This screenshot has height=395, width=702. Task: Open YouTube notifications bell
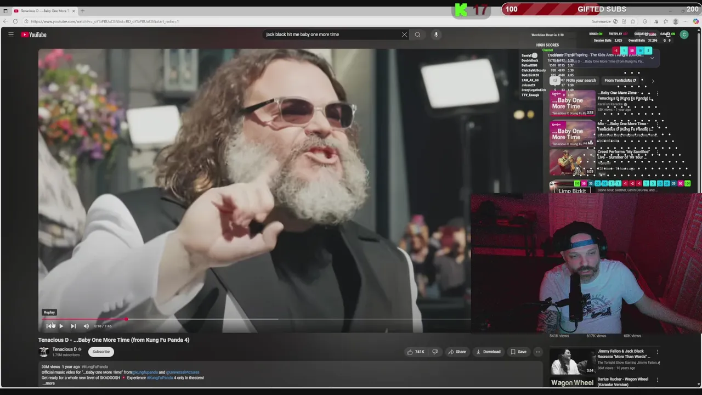coord(667,35)
